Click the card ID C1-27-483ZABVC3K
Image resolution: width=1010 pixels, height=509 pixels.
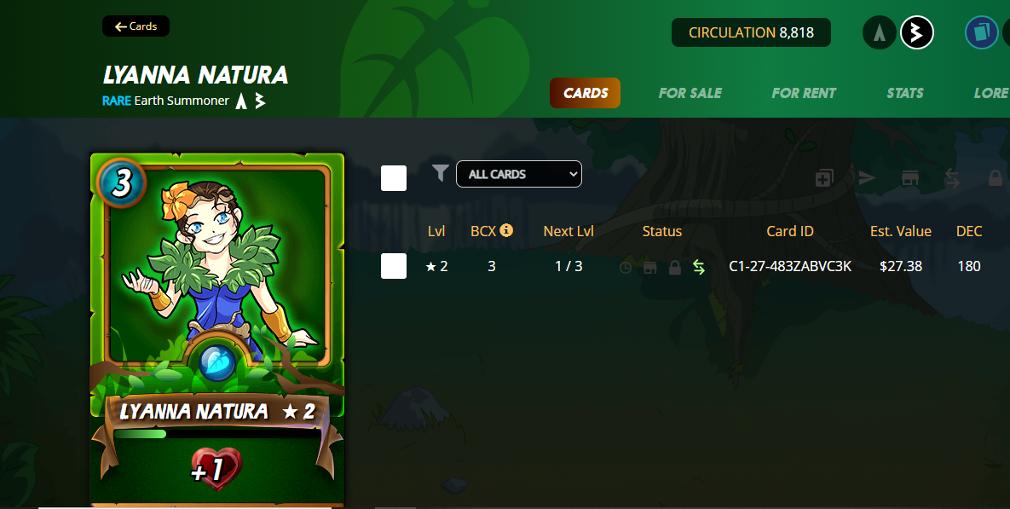(x=790, y=266)
